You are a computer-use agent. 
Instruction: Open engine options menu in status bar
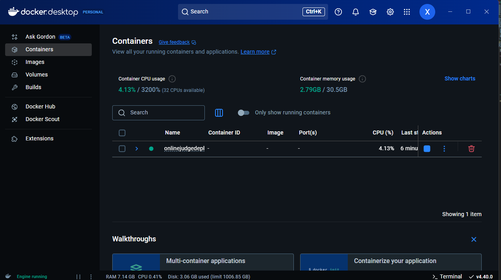(x=91, y=277)
